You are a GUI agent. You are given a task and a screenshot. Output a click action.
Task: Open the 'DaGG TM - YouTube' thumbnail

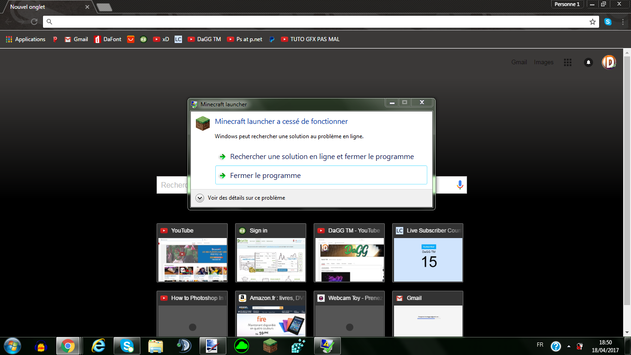click(349, 253)
